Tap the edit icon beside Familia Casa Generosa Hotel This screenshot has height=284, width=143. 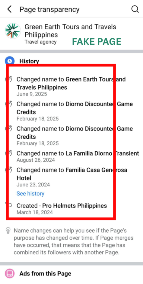click(9, 169)
